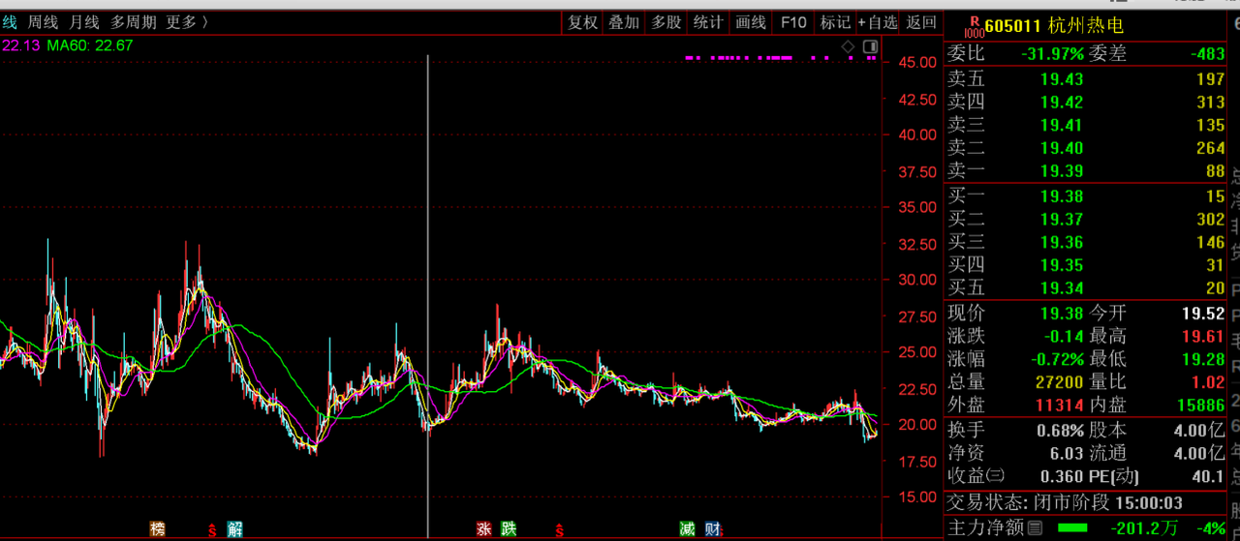This screenshot has height=541, width=1240.
Task: Click the 减 event marker icon
Action: pyautogui.click(x=687, y=528)
